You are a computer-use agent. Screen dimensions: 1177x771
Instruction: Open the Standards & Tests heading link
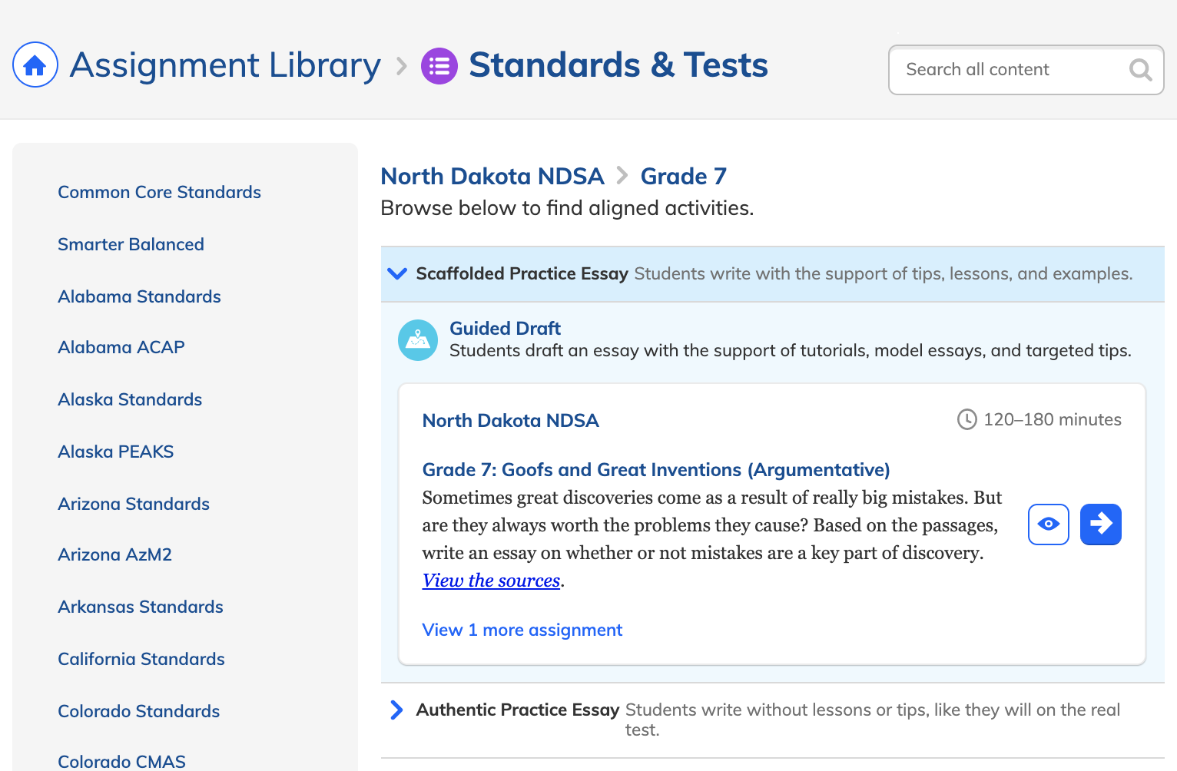point(618,65)
